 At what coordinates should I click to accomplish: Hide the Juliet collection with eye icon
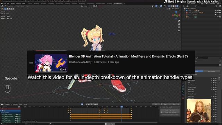(x=218, y=11)
